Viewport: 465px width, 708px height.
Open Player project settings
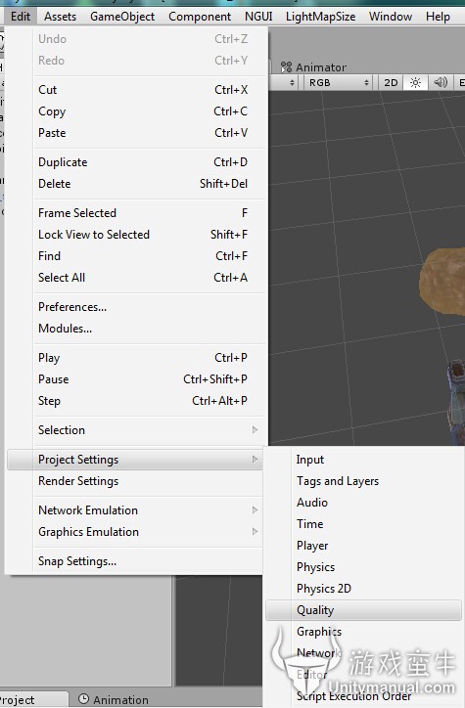point(364,546)
